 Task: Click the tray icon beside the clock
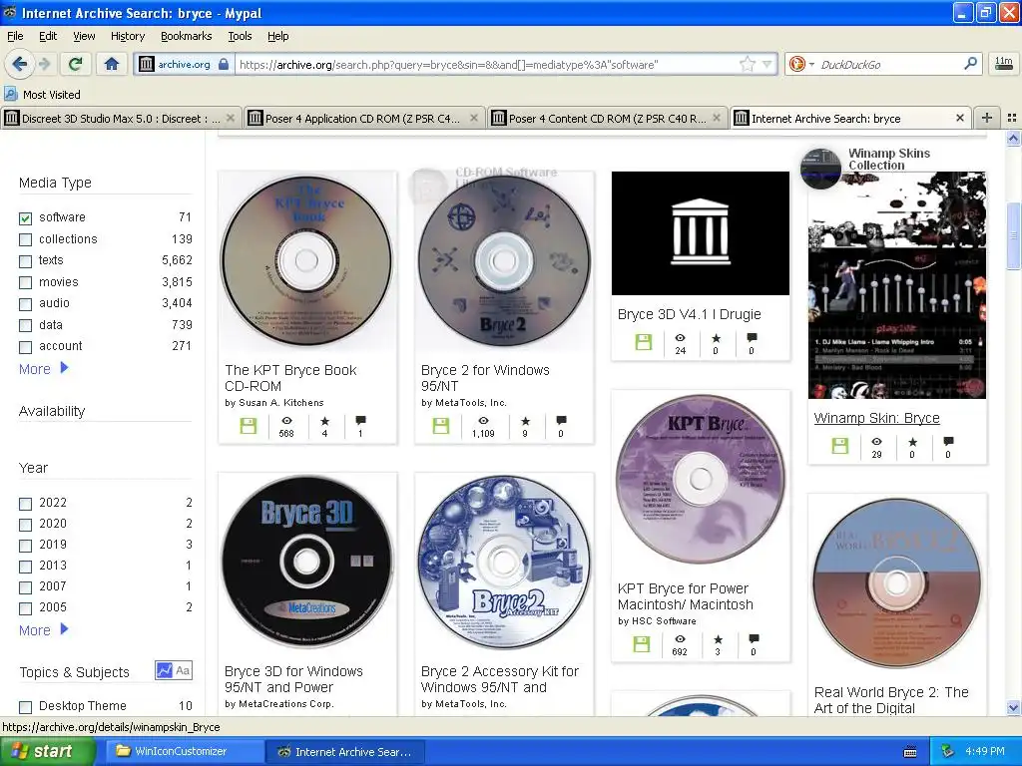[948, 752]
